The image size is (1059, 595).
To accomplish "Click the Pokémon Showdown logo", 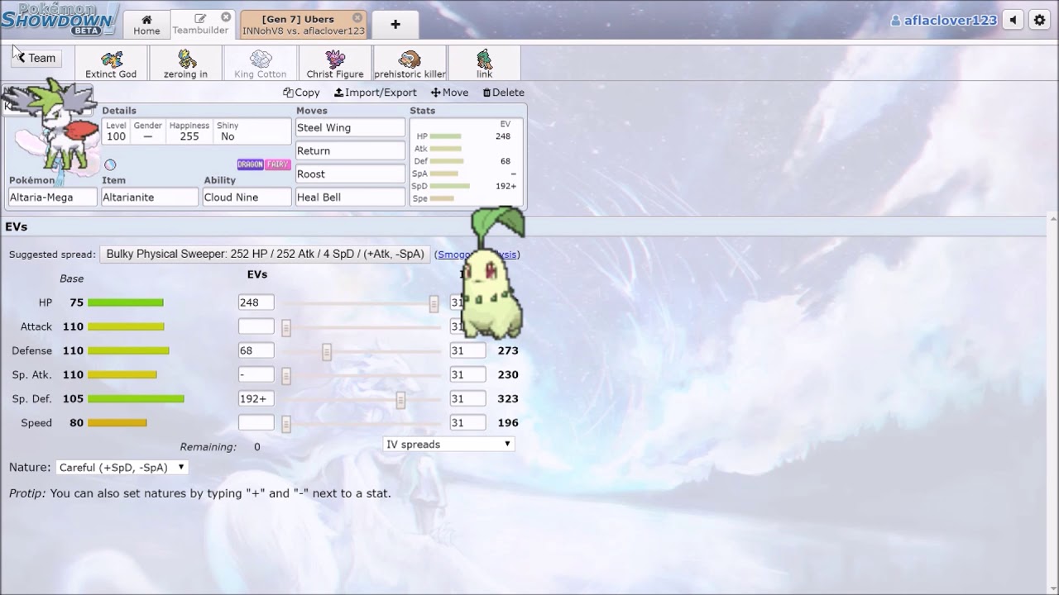I will click(x=60, y=19).
